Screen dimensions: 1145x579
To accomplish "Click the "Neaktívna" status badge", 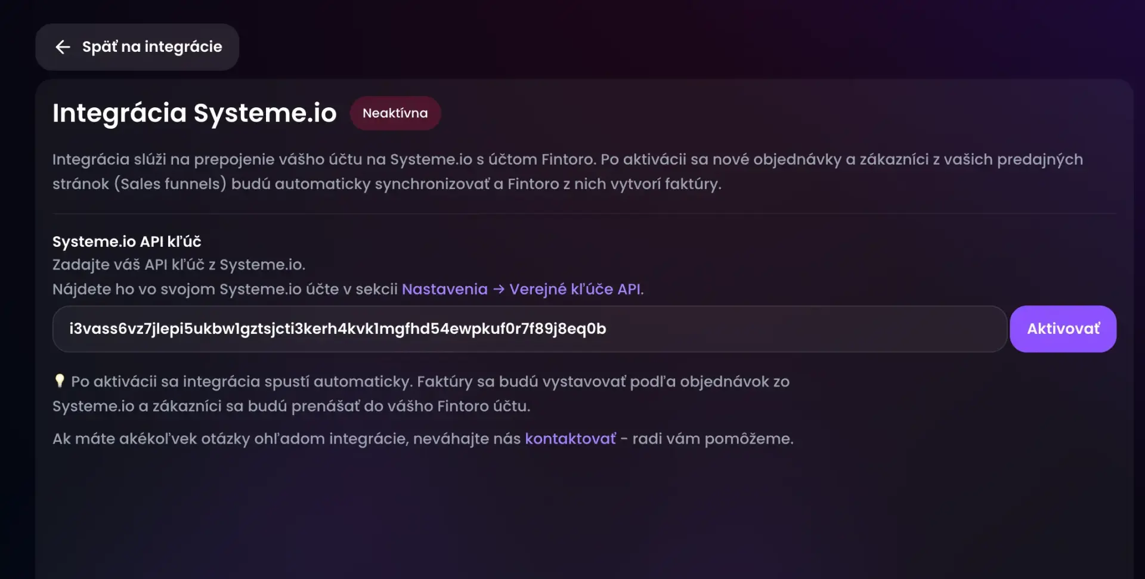I will [395, 113].
